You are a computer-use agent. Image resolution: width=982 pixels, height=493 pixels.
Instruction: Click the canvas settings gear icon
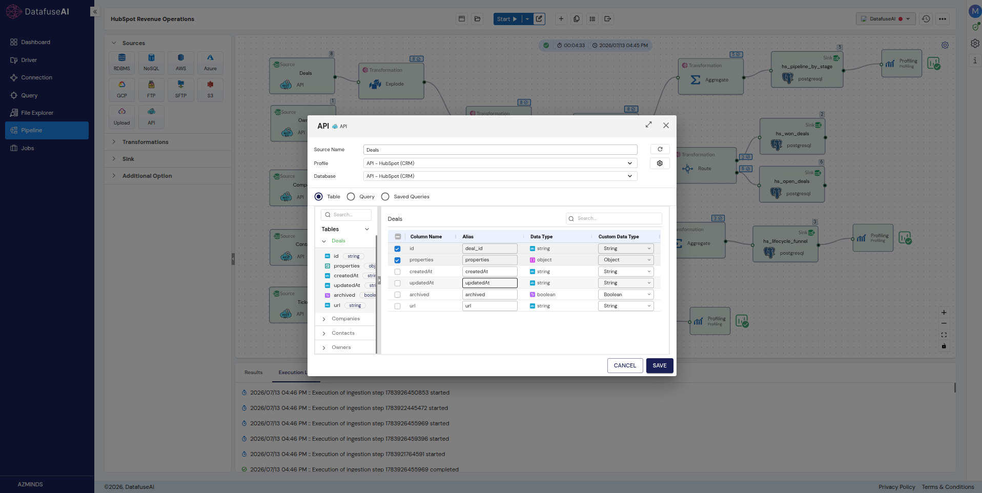(x=945, y=45)
